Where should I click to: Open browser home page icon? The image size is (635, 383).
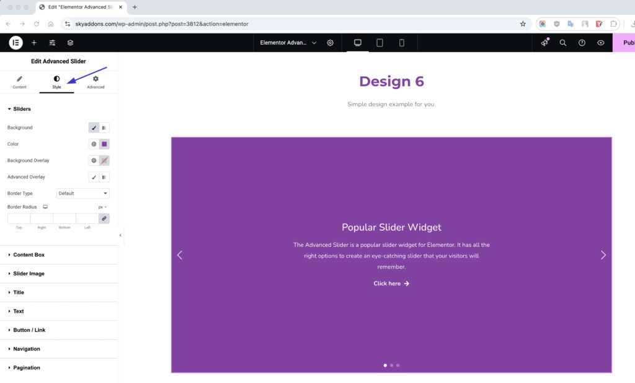[51, 24]
